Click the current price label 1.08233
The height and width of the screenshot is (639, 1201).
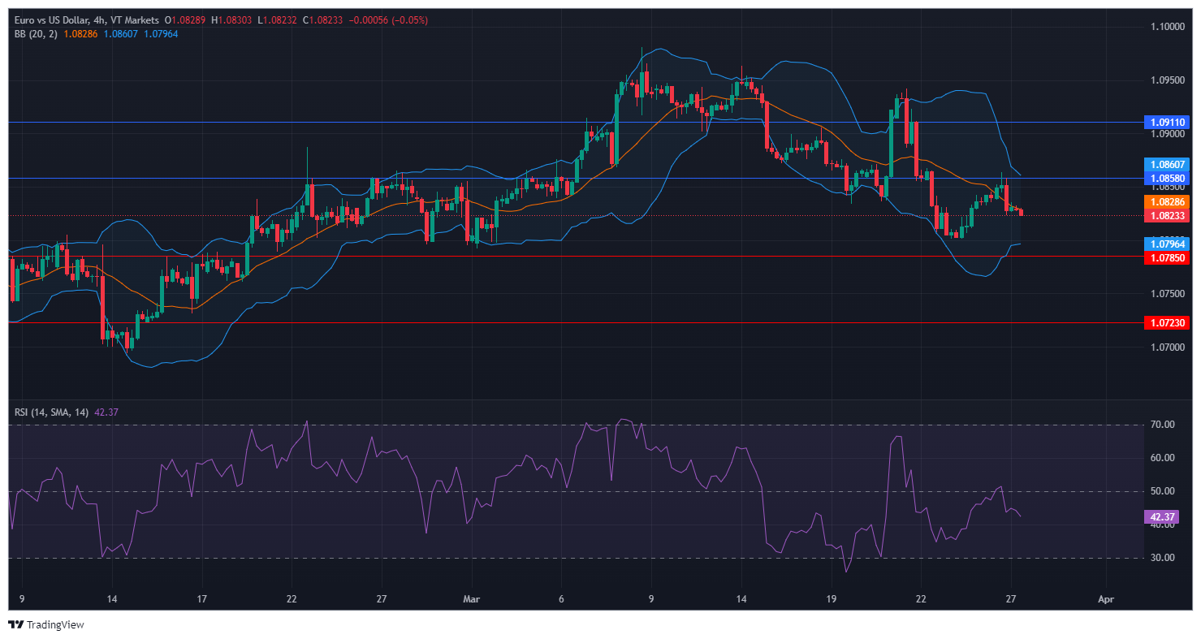[x=1167, y=216]
